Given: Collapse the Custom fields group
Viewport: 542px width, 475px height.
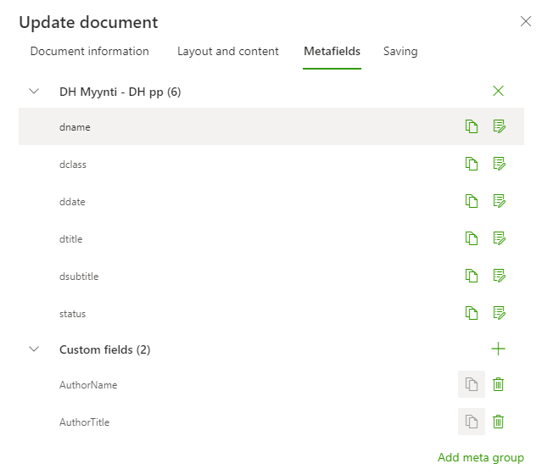Looking at the screenshot, I should pyautogui.click(x=34, y=349).
